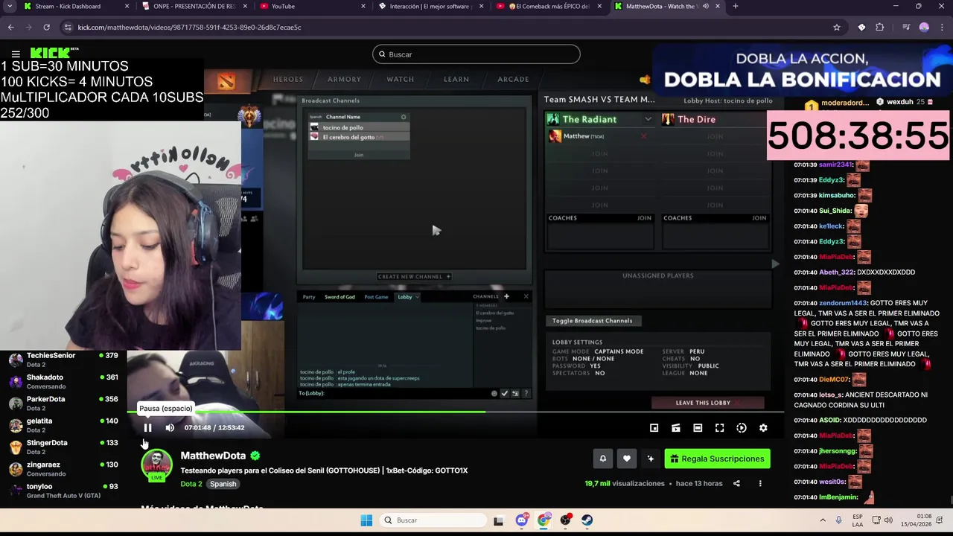
Task: Open OBS Studio from taskbar
Action: pyautogui.click(x=566, y=520)
